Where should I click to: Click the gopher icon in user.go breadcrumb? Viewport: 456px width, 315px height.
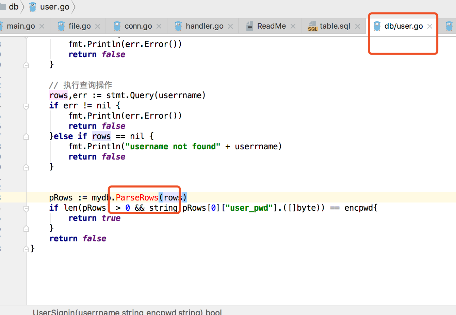33,7
